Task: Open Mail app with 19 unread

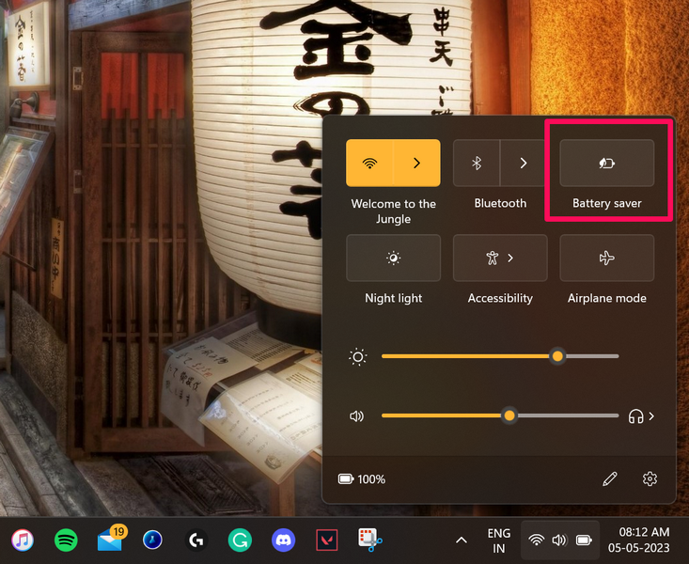Action: point(110,540)
